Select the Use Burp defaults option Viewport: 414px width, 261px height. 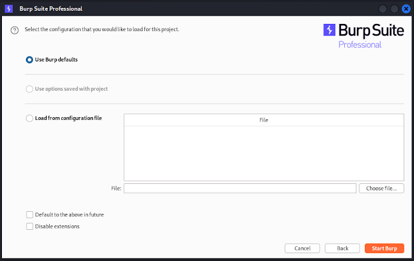[29, 60]
